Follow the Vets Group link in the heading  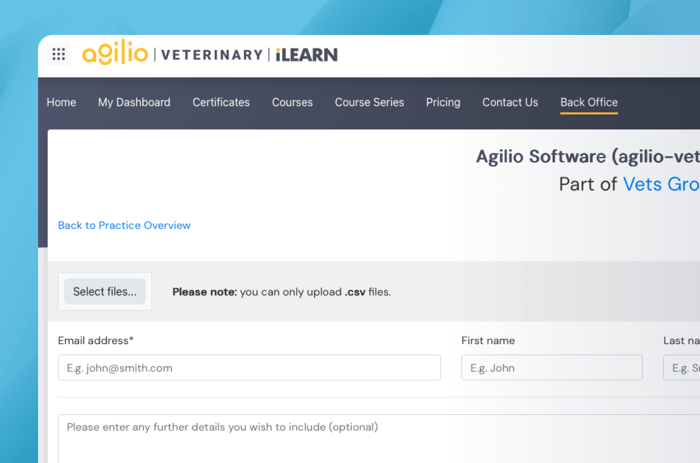point(661,184)
